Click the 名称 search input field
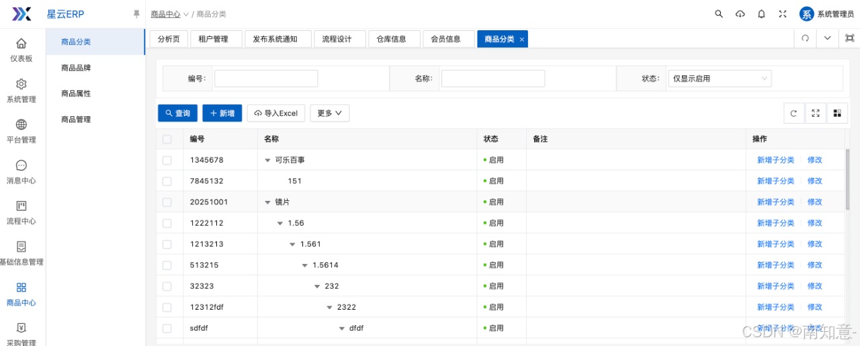Viewport: 860px width, 346px height. pyautogui.click(x=493, y=79)
